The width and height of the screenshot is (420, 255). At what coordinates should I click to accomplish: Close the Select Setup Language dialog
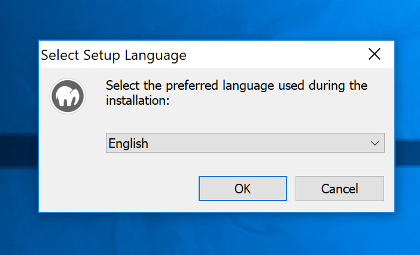[375, 55]
